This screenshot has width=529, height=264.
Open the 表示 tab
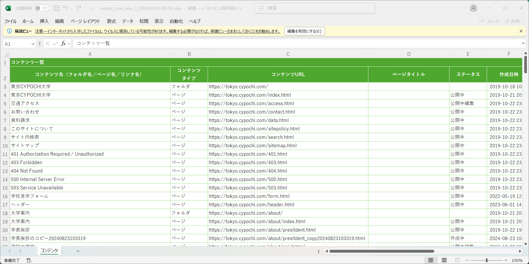point(159,21)
